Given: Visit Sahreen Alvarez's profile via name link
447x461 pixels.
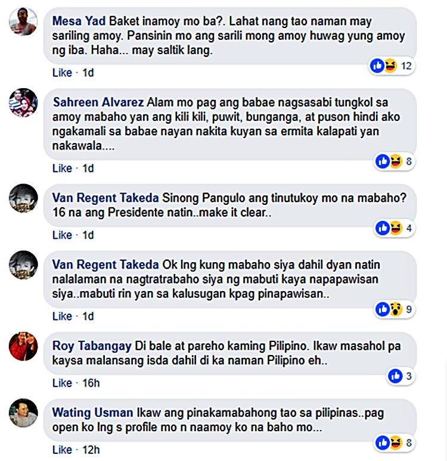Looking at the screenshot, I should coord(98,102).
